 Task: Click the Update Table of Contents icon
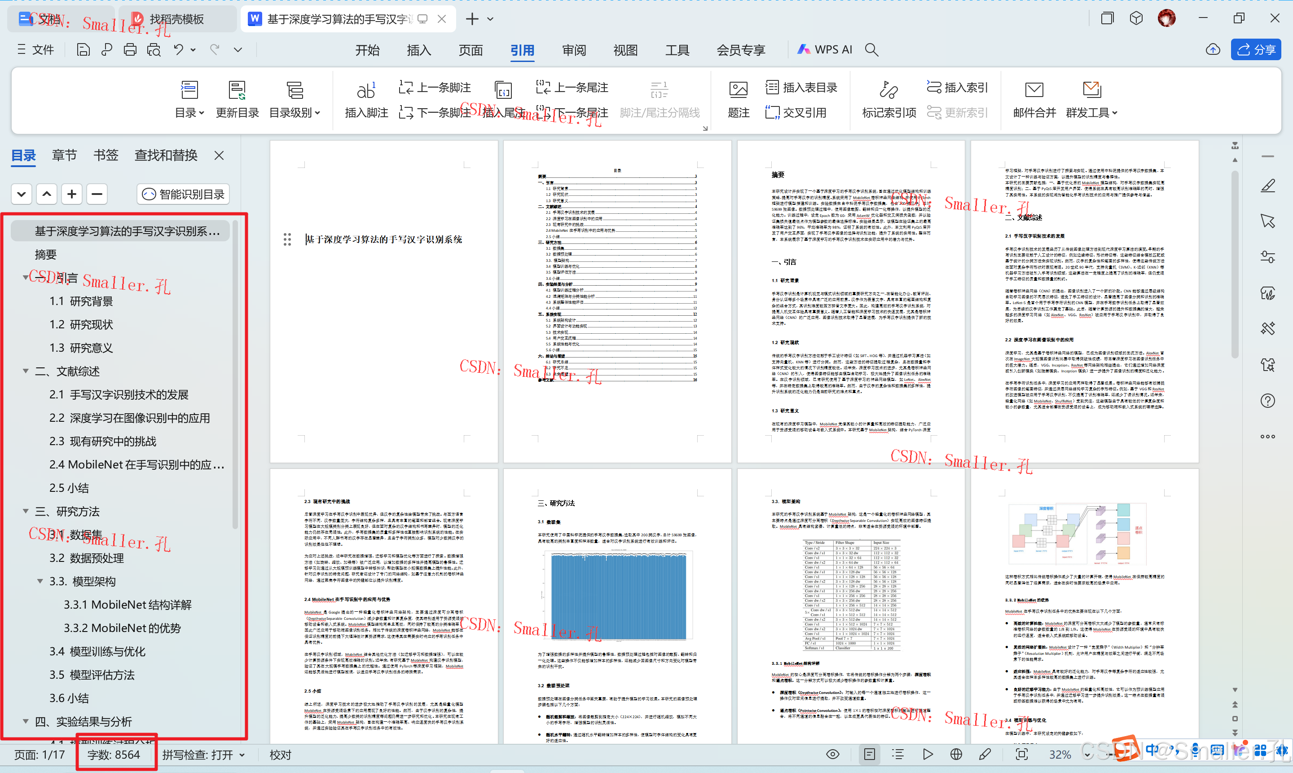coord(237,91)
